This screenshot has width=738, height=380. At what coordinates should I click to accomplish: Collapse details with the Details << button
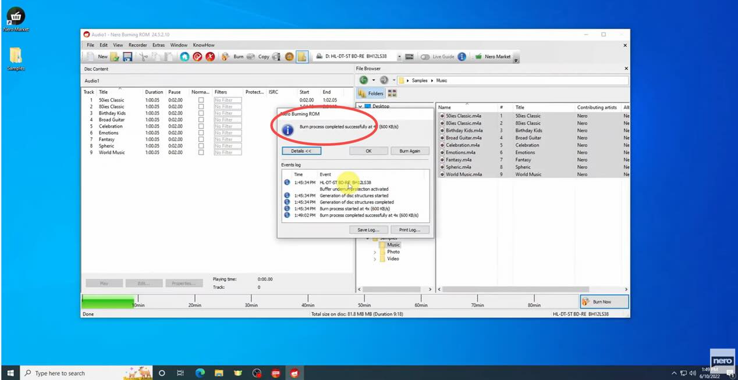click(301, 150)
